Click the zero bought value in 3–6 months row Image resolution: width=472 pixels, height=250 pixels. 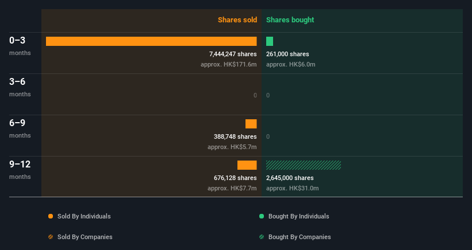point(268,95)
